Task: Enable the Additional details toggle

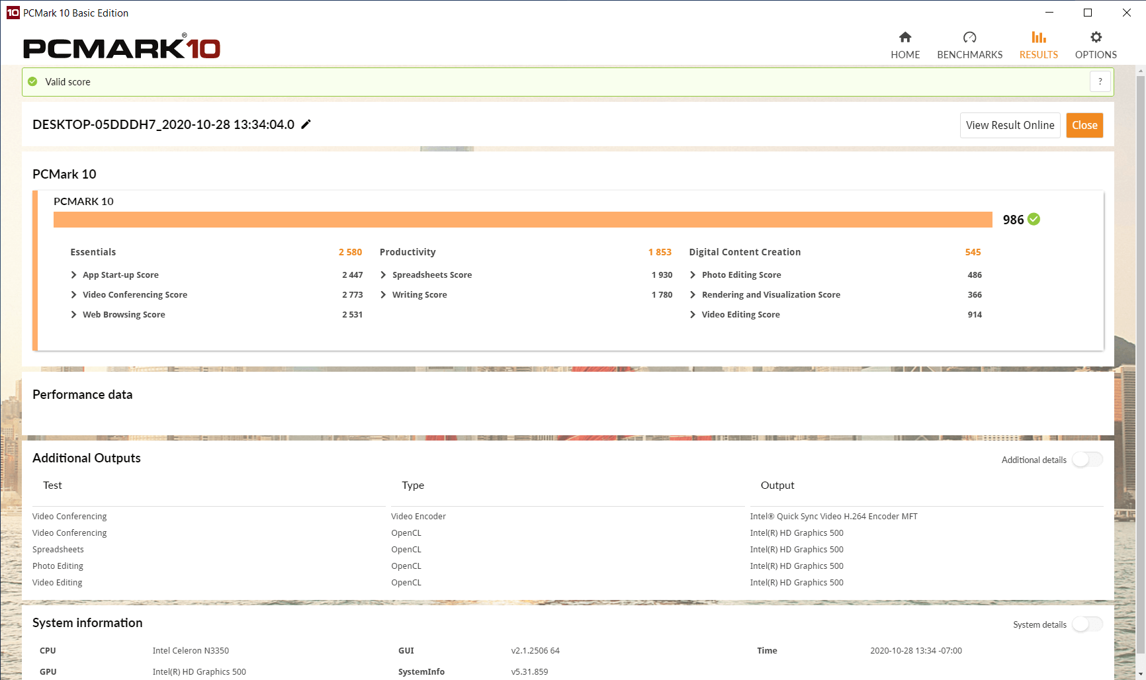Action: (1087, 460)
